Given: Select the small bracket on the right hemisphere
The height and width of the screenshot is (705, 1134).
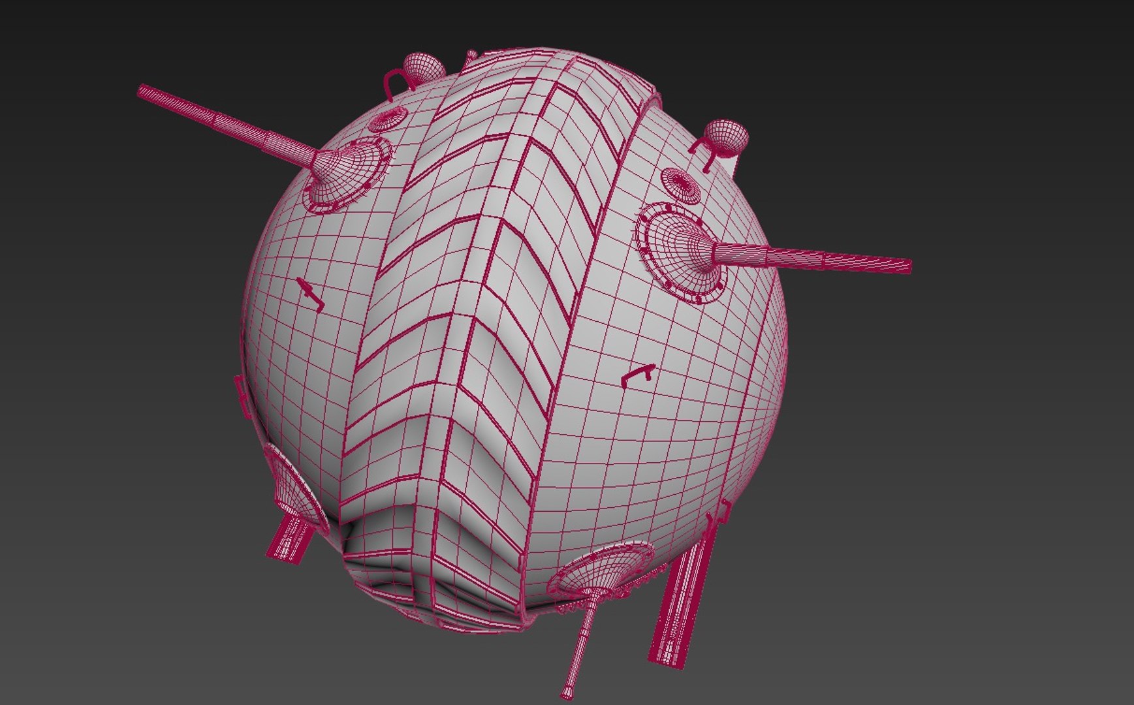Looking at the screenshot, I should [x=638, y=375].
